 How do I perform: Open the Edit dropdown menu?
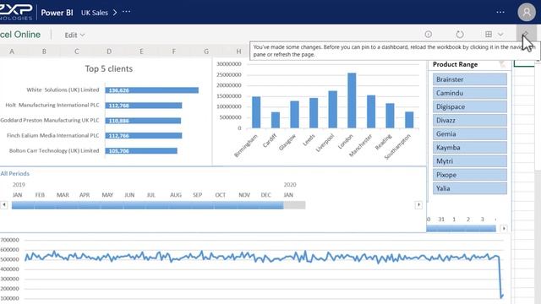[x=74, y=35]
